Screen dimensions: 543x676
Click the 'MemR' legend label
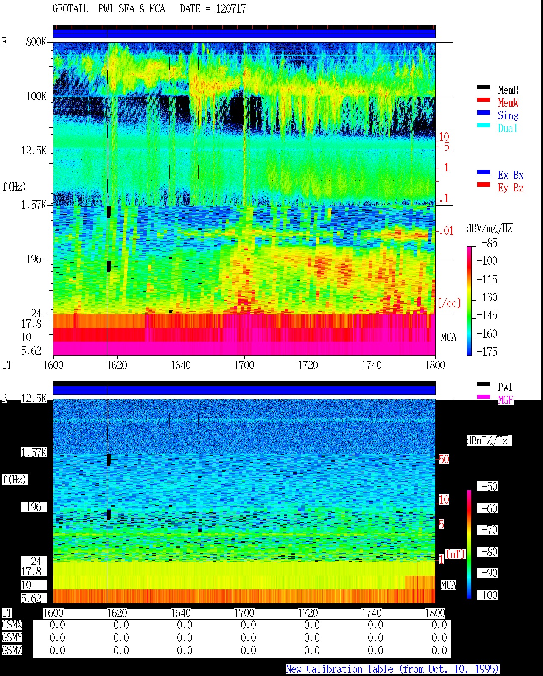508,90
